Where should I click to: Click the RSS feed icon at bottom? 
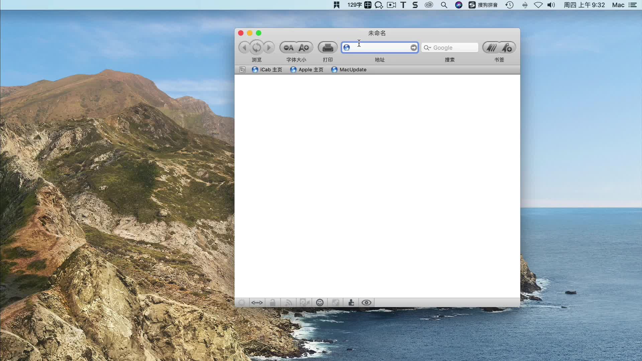[x=288, y=303]
